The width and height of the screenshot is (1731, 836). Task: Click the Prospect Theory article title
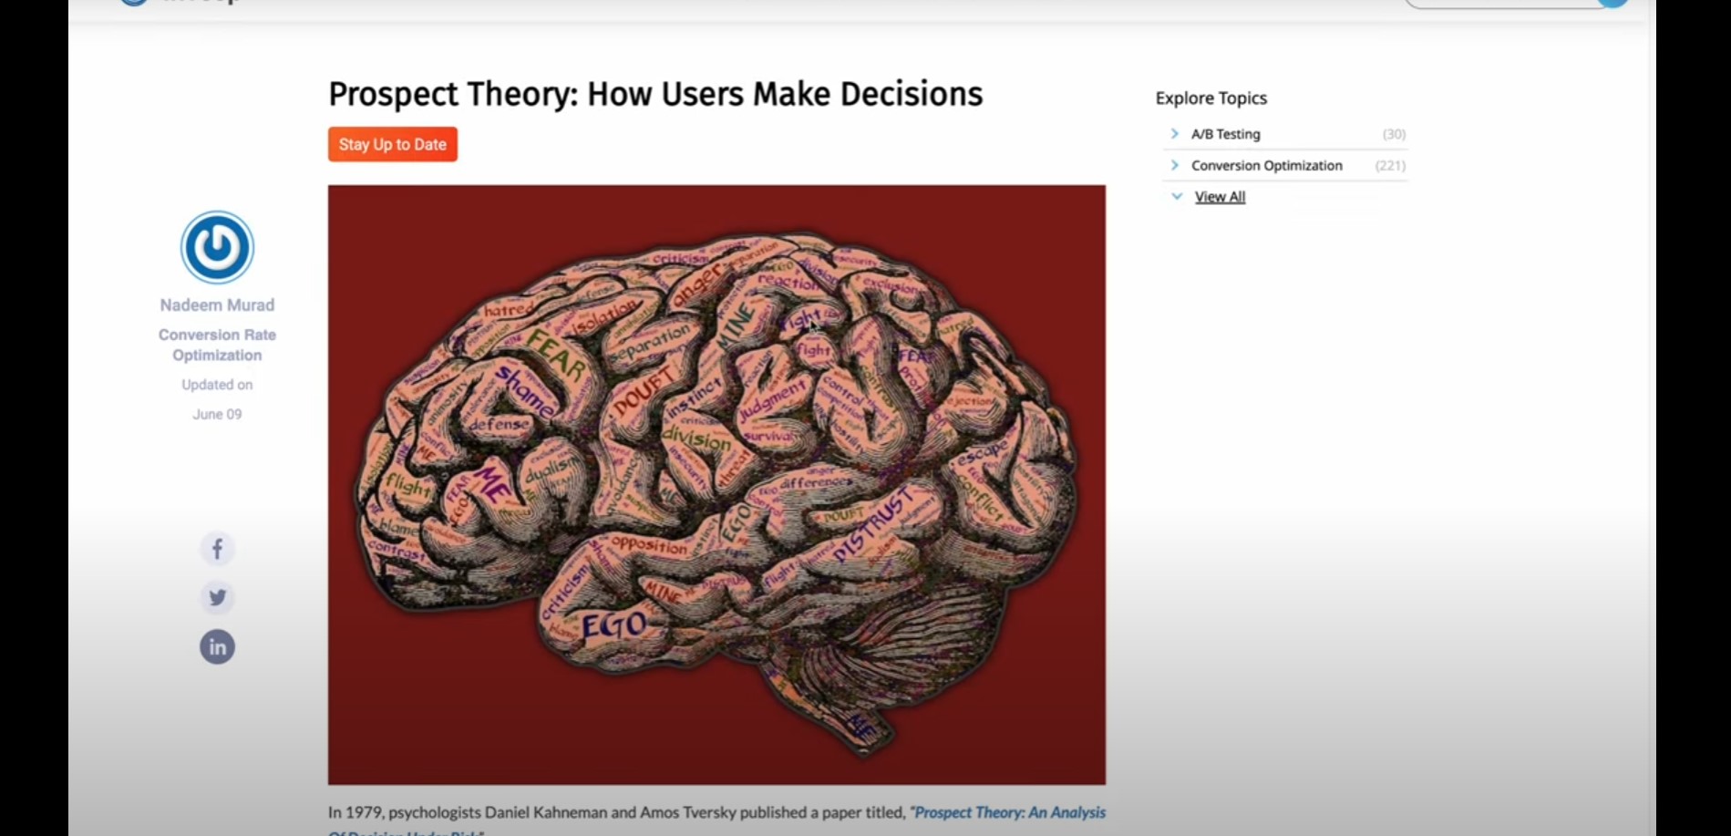655,94
